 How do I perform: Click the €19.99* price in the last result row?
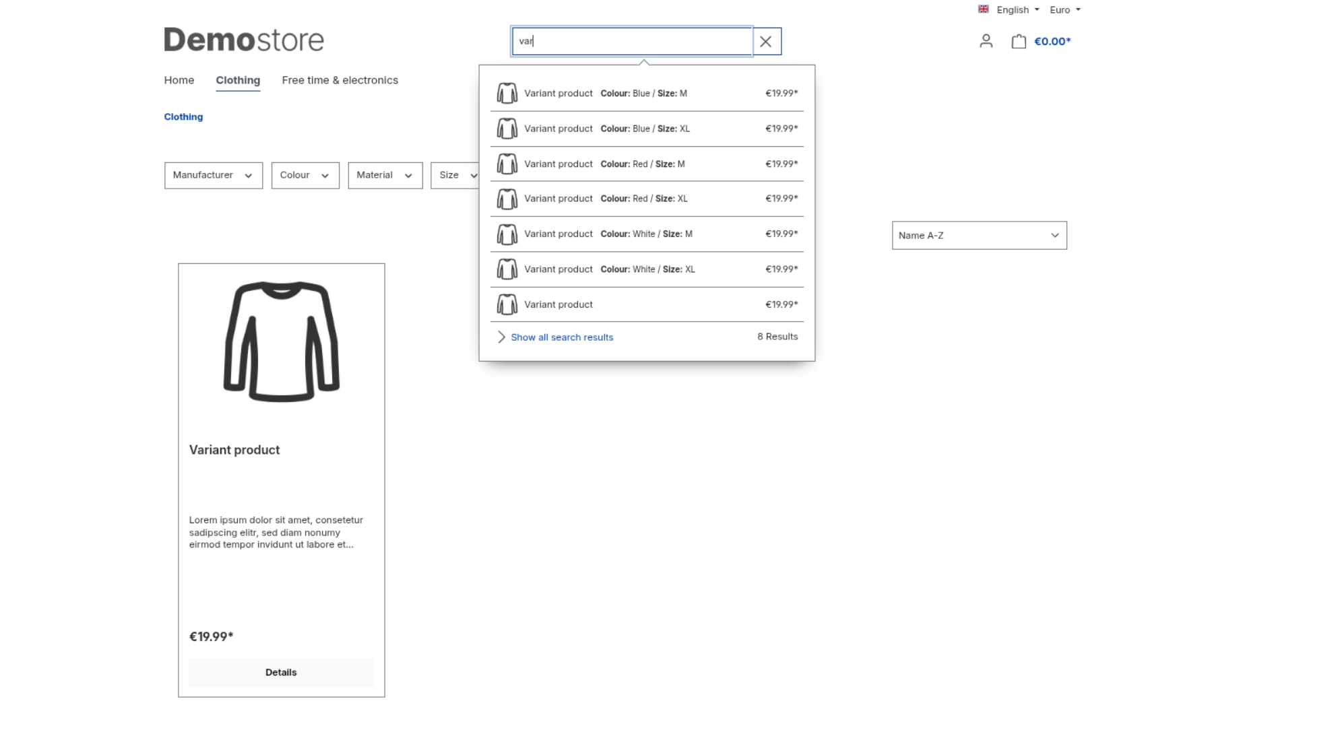click(x=782, y=304)
